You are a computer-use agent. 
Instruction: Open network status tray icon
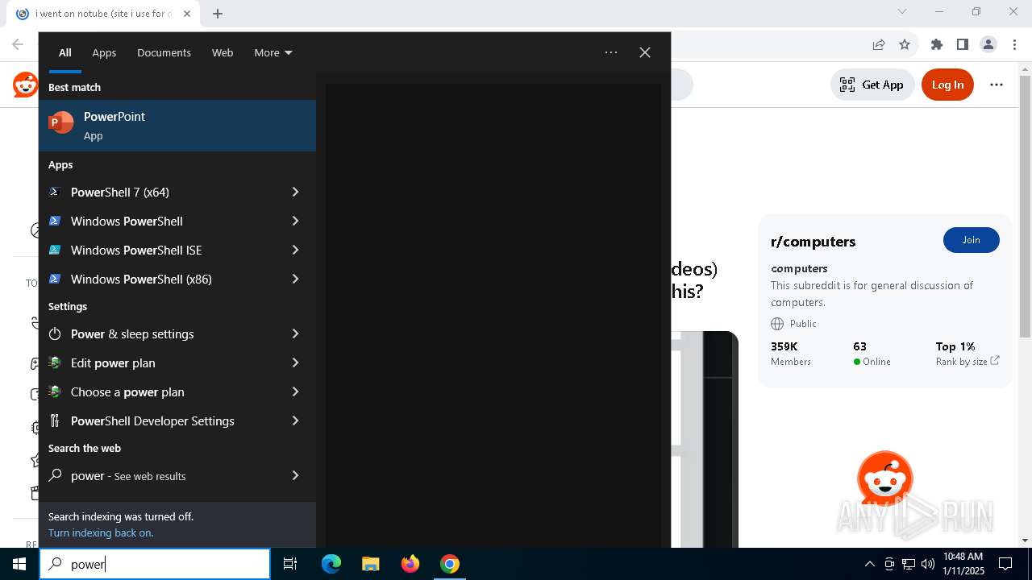point(909,564)
